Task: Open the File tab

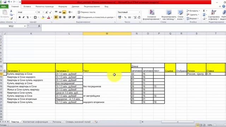Action: click(4, 6)
